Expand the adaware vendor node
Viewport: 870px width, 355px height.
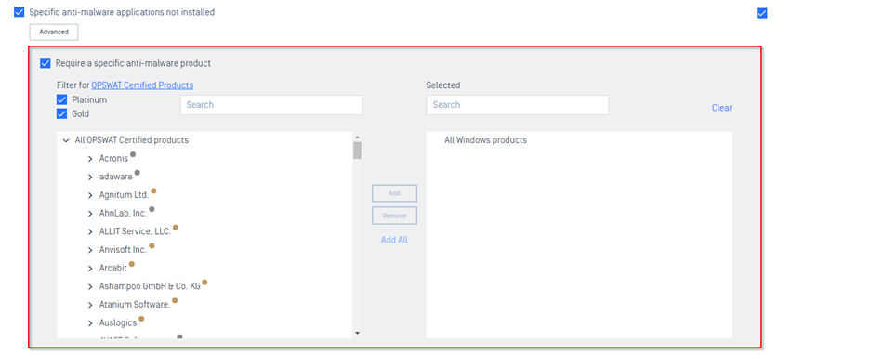[90, 177]
